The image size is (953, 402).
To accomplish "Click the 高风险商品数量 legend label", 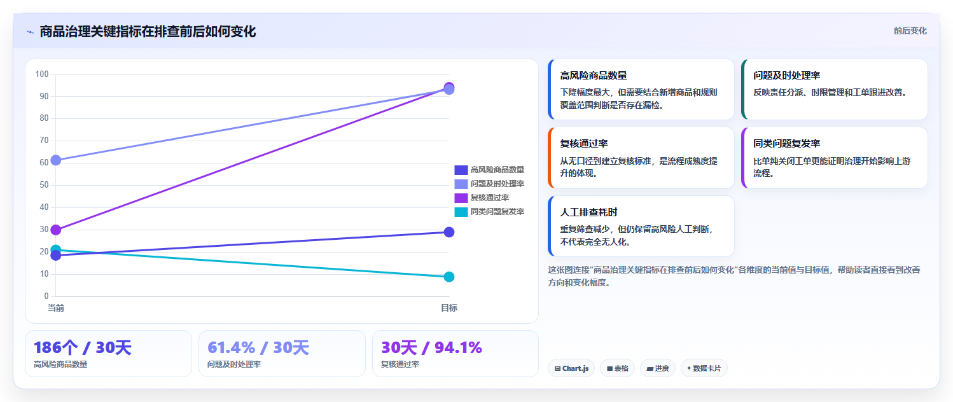I will click(497, 170).
